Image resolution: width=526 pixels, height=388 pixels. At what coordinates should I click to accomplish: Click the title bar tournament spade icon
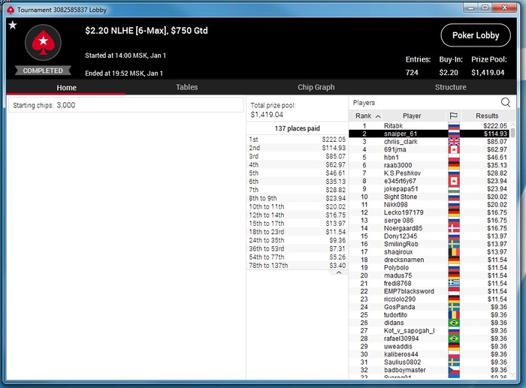pos(11,10)
